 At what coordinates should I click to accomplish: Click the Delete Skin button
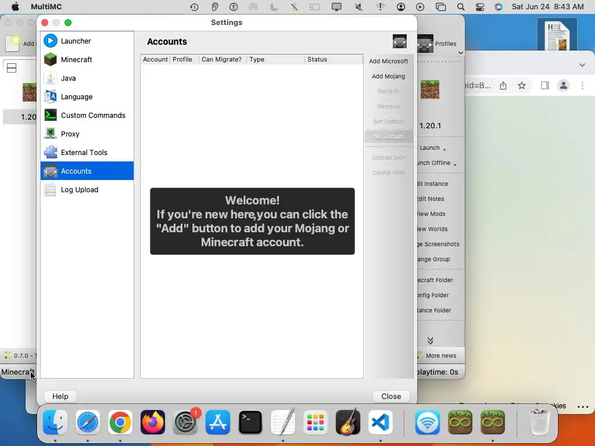point(389,173)
